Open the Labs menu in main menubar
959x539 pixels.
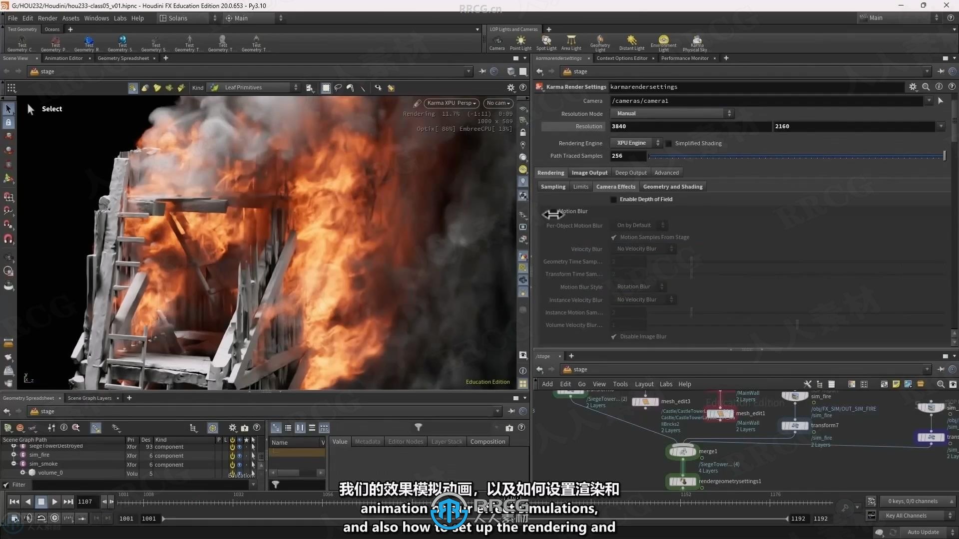pyautogui.click(x=120, y=18)
